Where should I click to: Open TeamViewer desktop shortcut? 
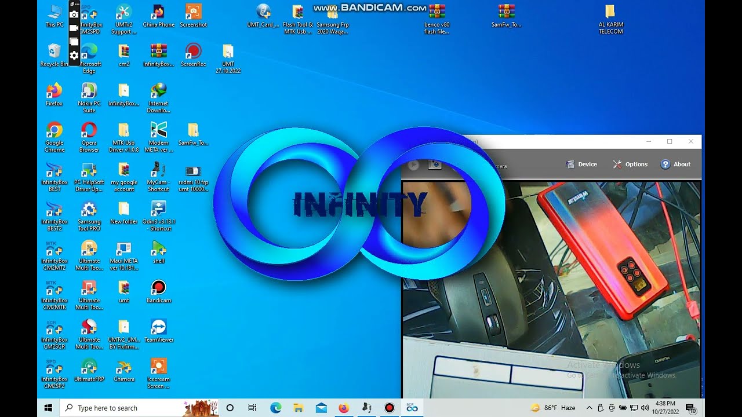(x=158, y=331)
